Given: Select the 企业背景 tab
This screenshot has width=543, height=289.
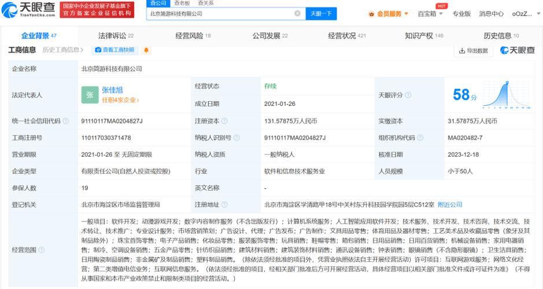Looking at the screenshot, I should pyautogui.click(x=39, y=36).
